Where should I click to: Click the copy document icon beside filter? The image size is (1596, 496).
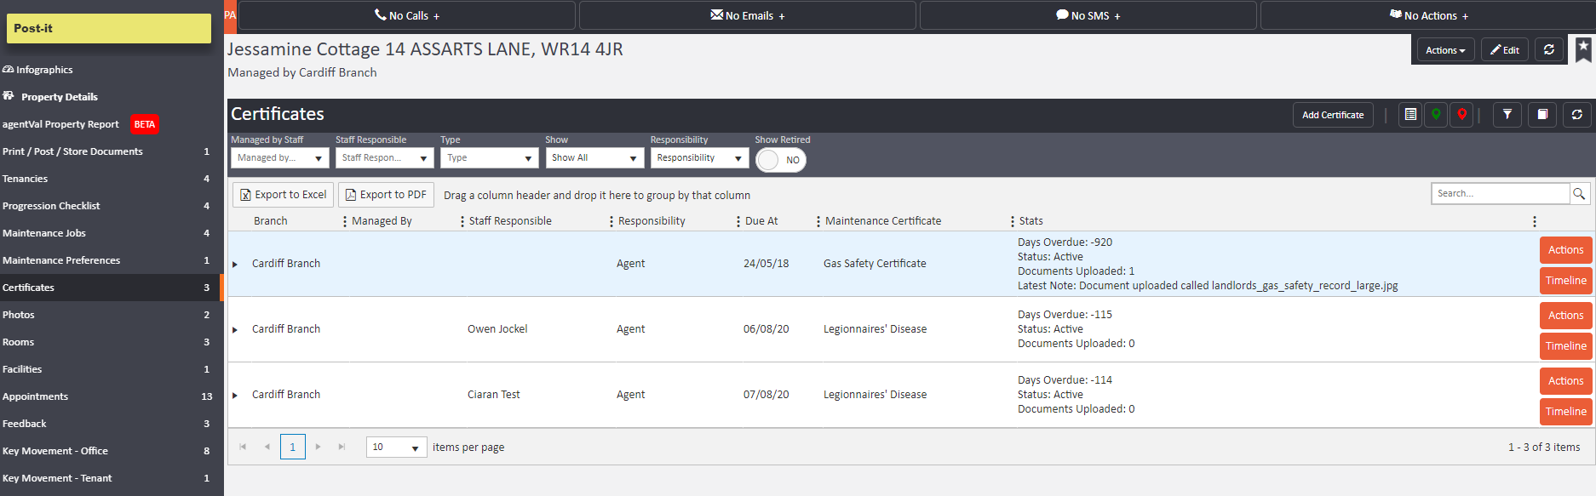(1542, 115)
